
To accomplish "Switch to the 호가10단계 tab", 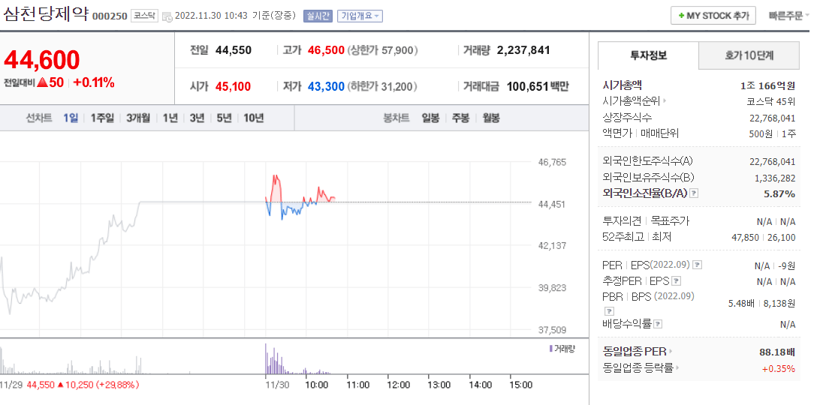I will (x=749, y=55).
